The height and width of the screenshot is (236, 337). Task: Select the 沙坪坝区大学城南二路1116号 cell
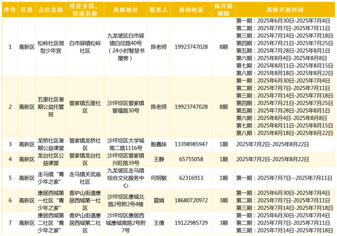(126, 144)
